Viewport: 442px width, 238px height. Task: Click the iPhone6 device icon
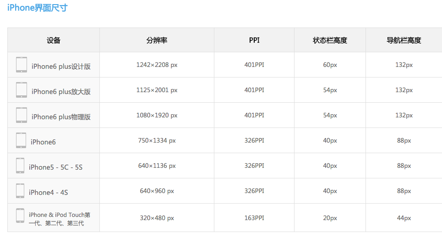(21, 140)
